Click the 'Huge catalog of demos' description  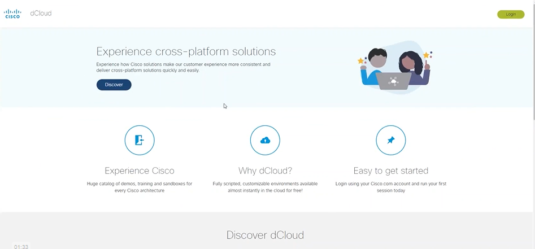(140, 187)
